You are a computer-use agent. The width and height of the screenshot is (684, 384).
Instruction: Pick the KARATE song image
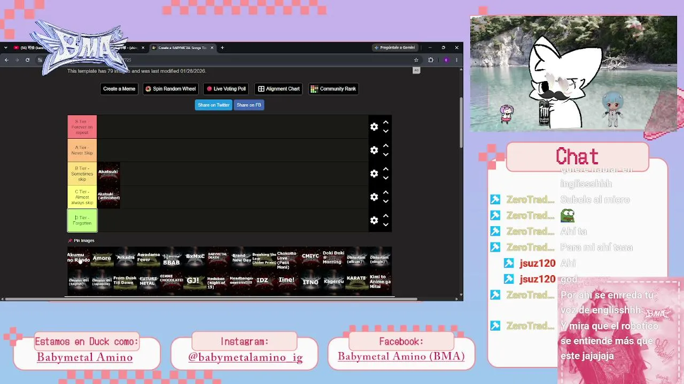pyautogui.click(x=356, y=281)
